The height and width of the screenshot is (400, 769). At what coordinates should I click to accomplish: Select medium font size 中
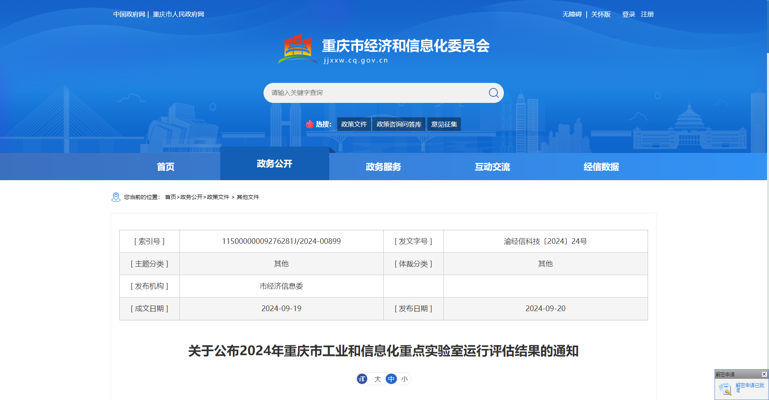[x=391, y=379]
